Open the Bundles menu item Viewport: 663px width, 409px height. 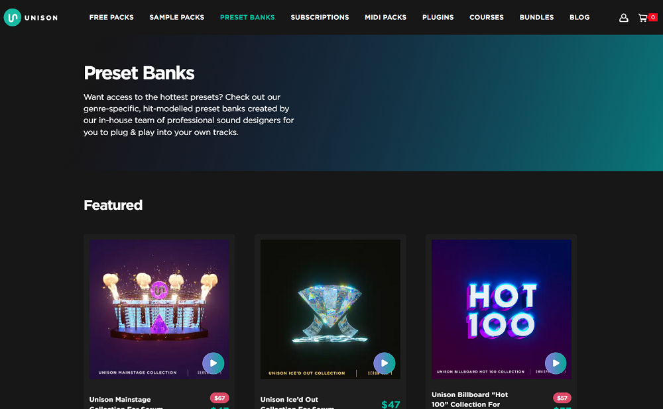(536, 17)
